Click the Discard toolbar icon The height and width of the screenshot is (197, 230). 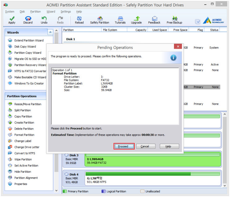coord(28,18)
